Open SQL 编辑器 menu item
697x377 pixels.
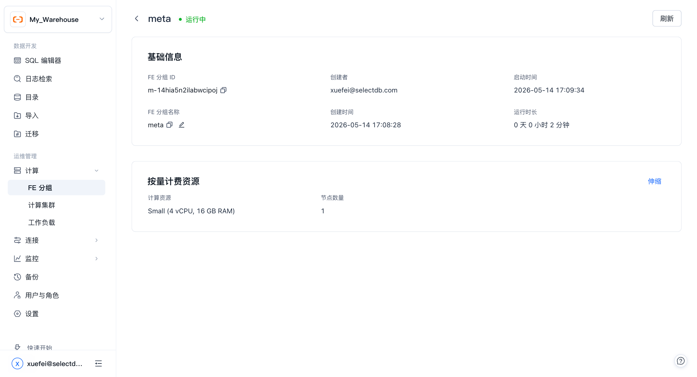(x=56, y=61)
